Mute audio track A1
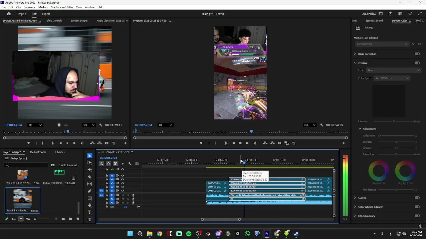The image size is (426, 239). (122, 195)
